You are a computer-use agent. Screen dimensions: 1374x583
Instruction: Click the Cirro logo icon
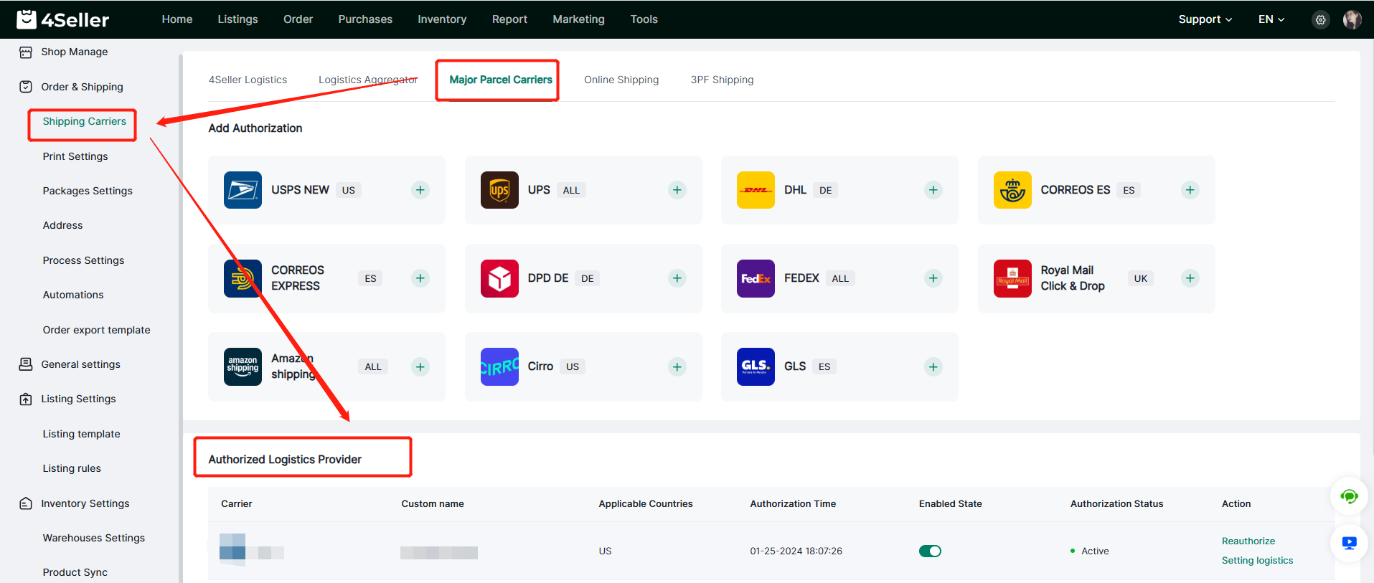pyautogui.click(x=499, y=366)
